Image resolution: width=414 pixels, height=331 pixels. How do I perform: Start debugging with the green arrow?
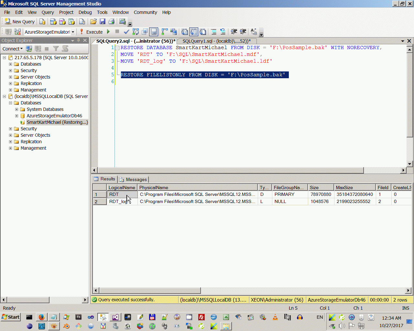tap(108, 32)
